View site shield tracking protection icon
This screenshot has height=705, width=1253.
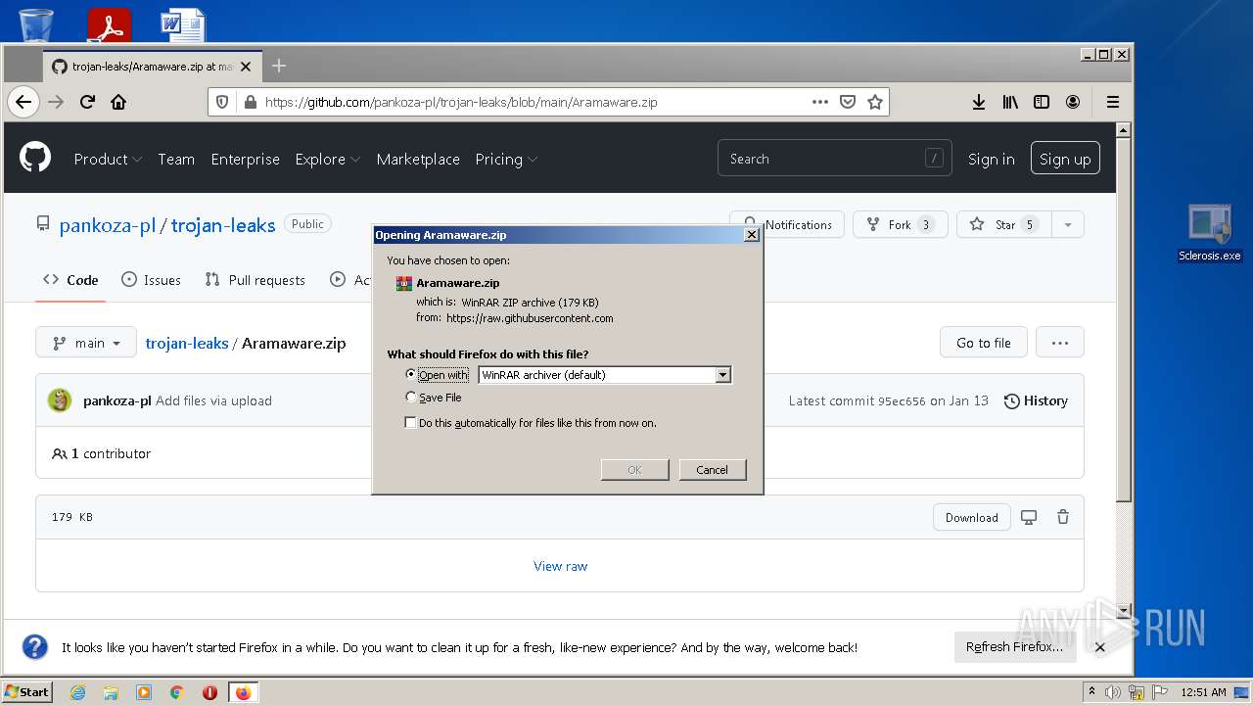[222, 102]
